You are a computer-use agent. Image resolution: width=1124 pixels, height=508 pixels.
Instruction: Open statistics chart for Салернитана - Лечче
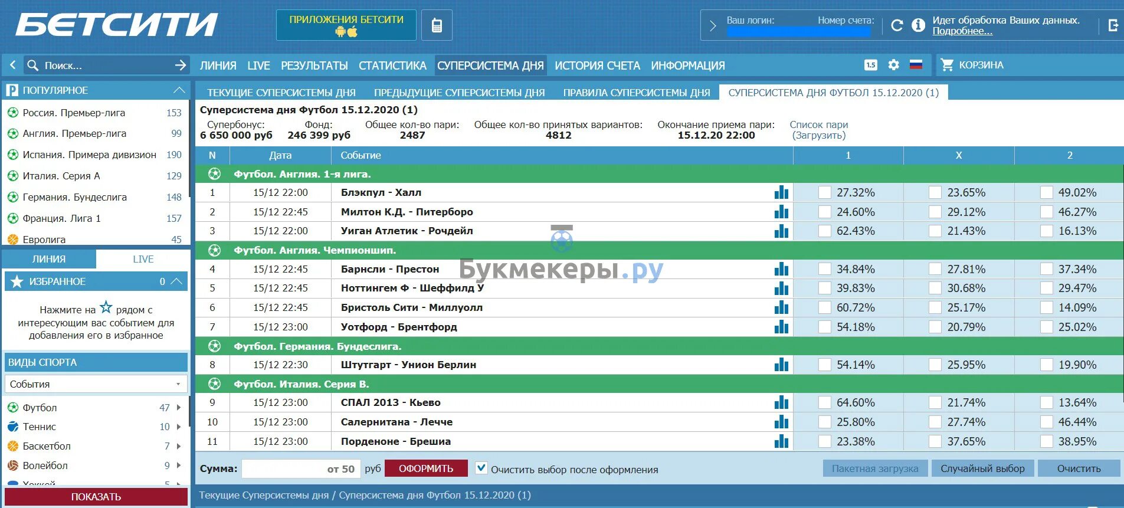click(781, 422)
